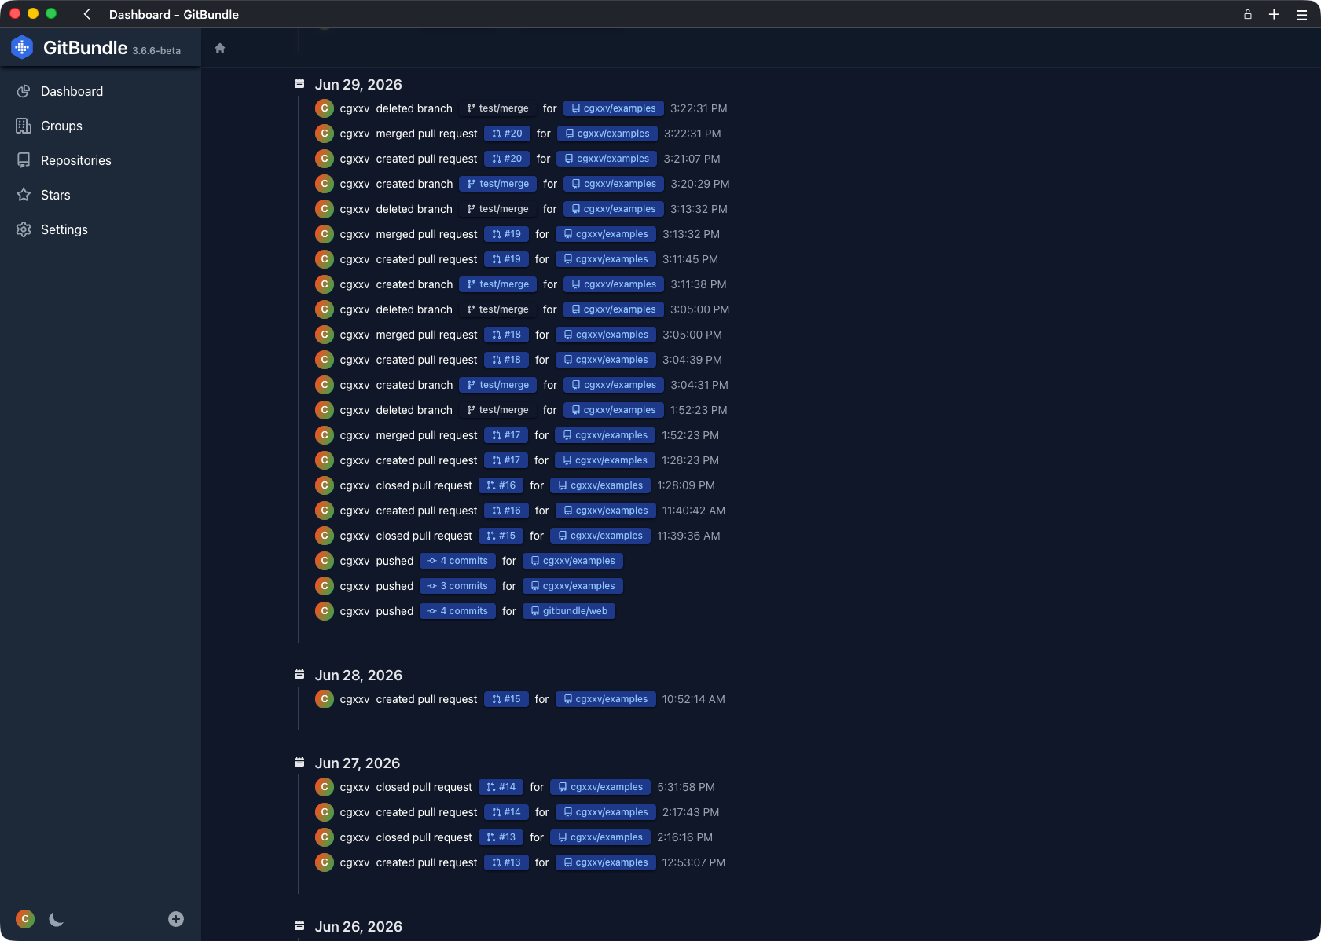Open test/merge branch created at 3:04:31 PM

(497, 385)
